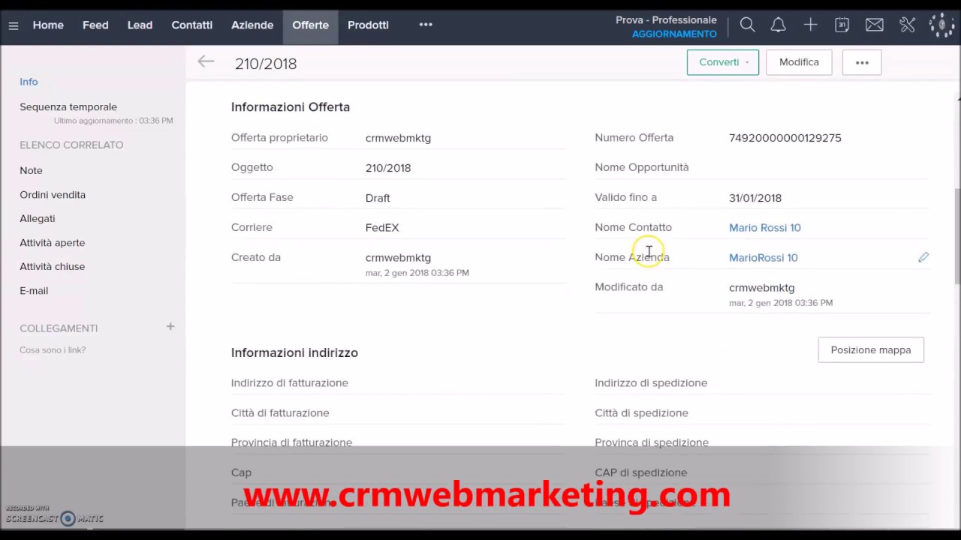Open the Feed tab

tap(95, 25)
